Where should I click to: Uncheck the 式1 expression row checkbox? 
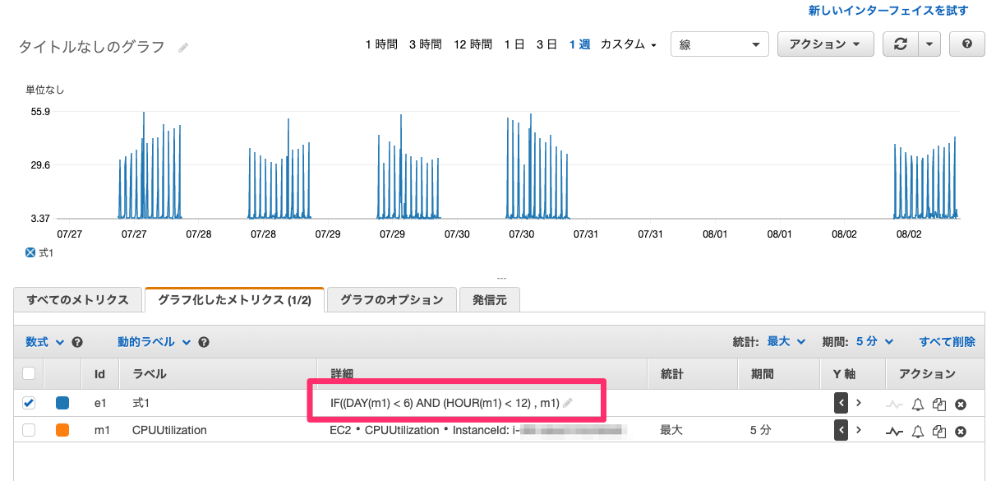pyautogui.click(x=30, y=403)
